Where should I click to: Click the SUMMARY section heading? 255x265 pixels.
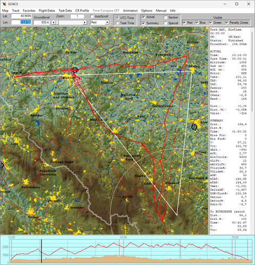point(216,120)
